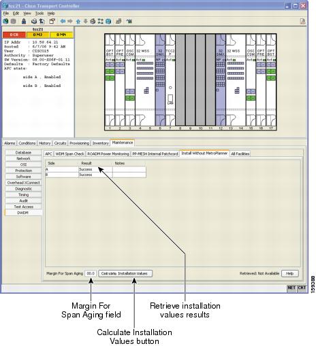Screen dimensions: 316x346
Task: Click the Margin For Span Aging field
Action: [x=91, y=273]
